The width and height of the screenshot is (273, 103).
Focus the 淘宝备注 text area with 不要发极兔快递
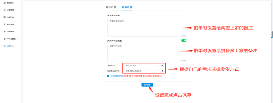[x=147, y=28]
